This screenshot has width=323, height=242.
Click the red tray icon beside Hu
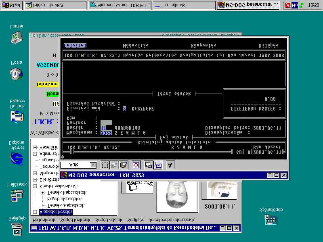287,5
